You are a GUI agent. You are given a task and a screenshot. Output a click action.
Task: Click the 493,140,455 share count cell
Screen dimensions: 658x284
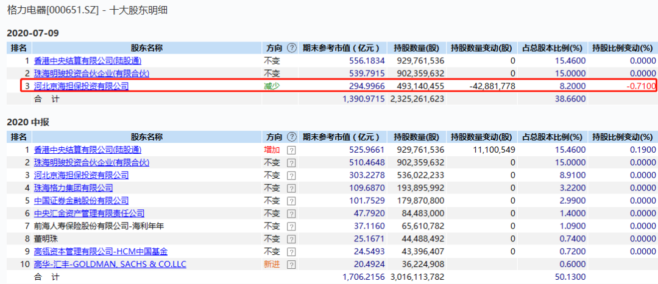click(x=419, y=87)
